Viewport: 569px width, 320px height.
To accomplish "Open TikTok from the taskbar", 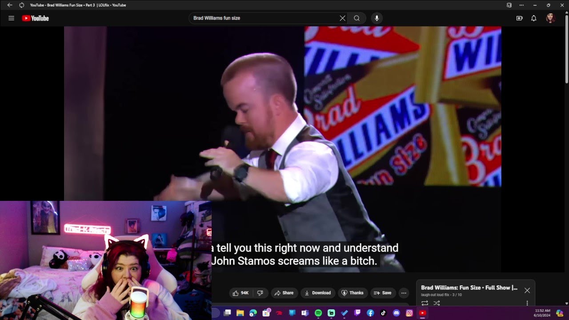I will pyautogui.click(x=383, y=313).
